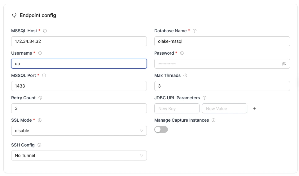Click the Retry Count field
The width and height of the screenshot is (299, 176).
79,108
